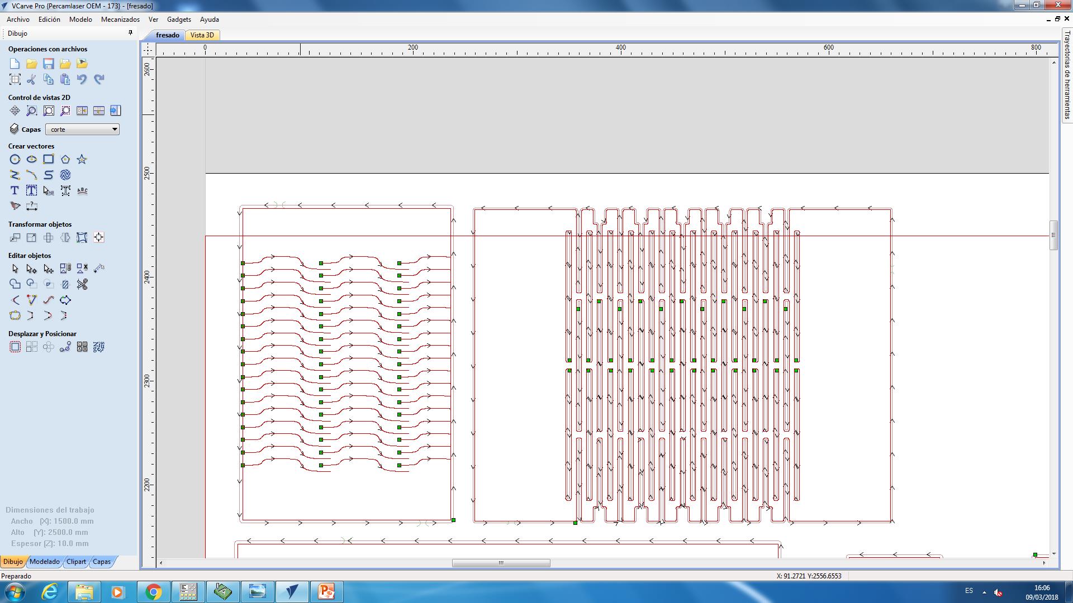Select the Draw Star tool
Viewport: 1073px width, 603px height.
(x=82, y=160)
